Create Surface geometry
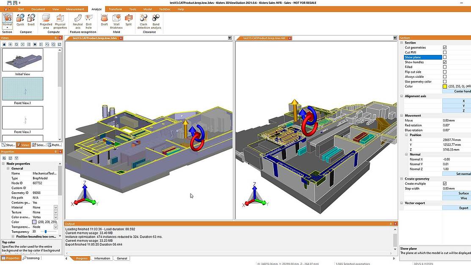This screenshot has width=471, height=265. (x=457, y=193)
